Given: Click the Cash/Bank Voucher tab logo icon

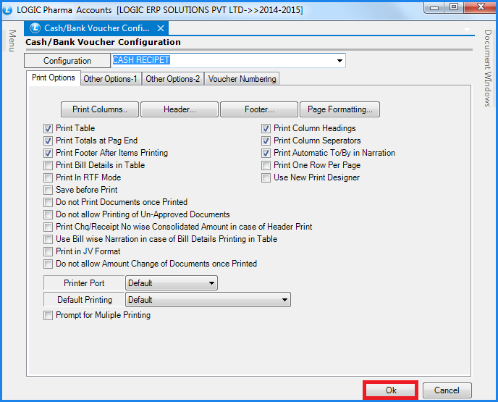Looking at the screenshot, I should (35, 28).
